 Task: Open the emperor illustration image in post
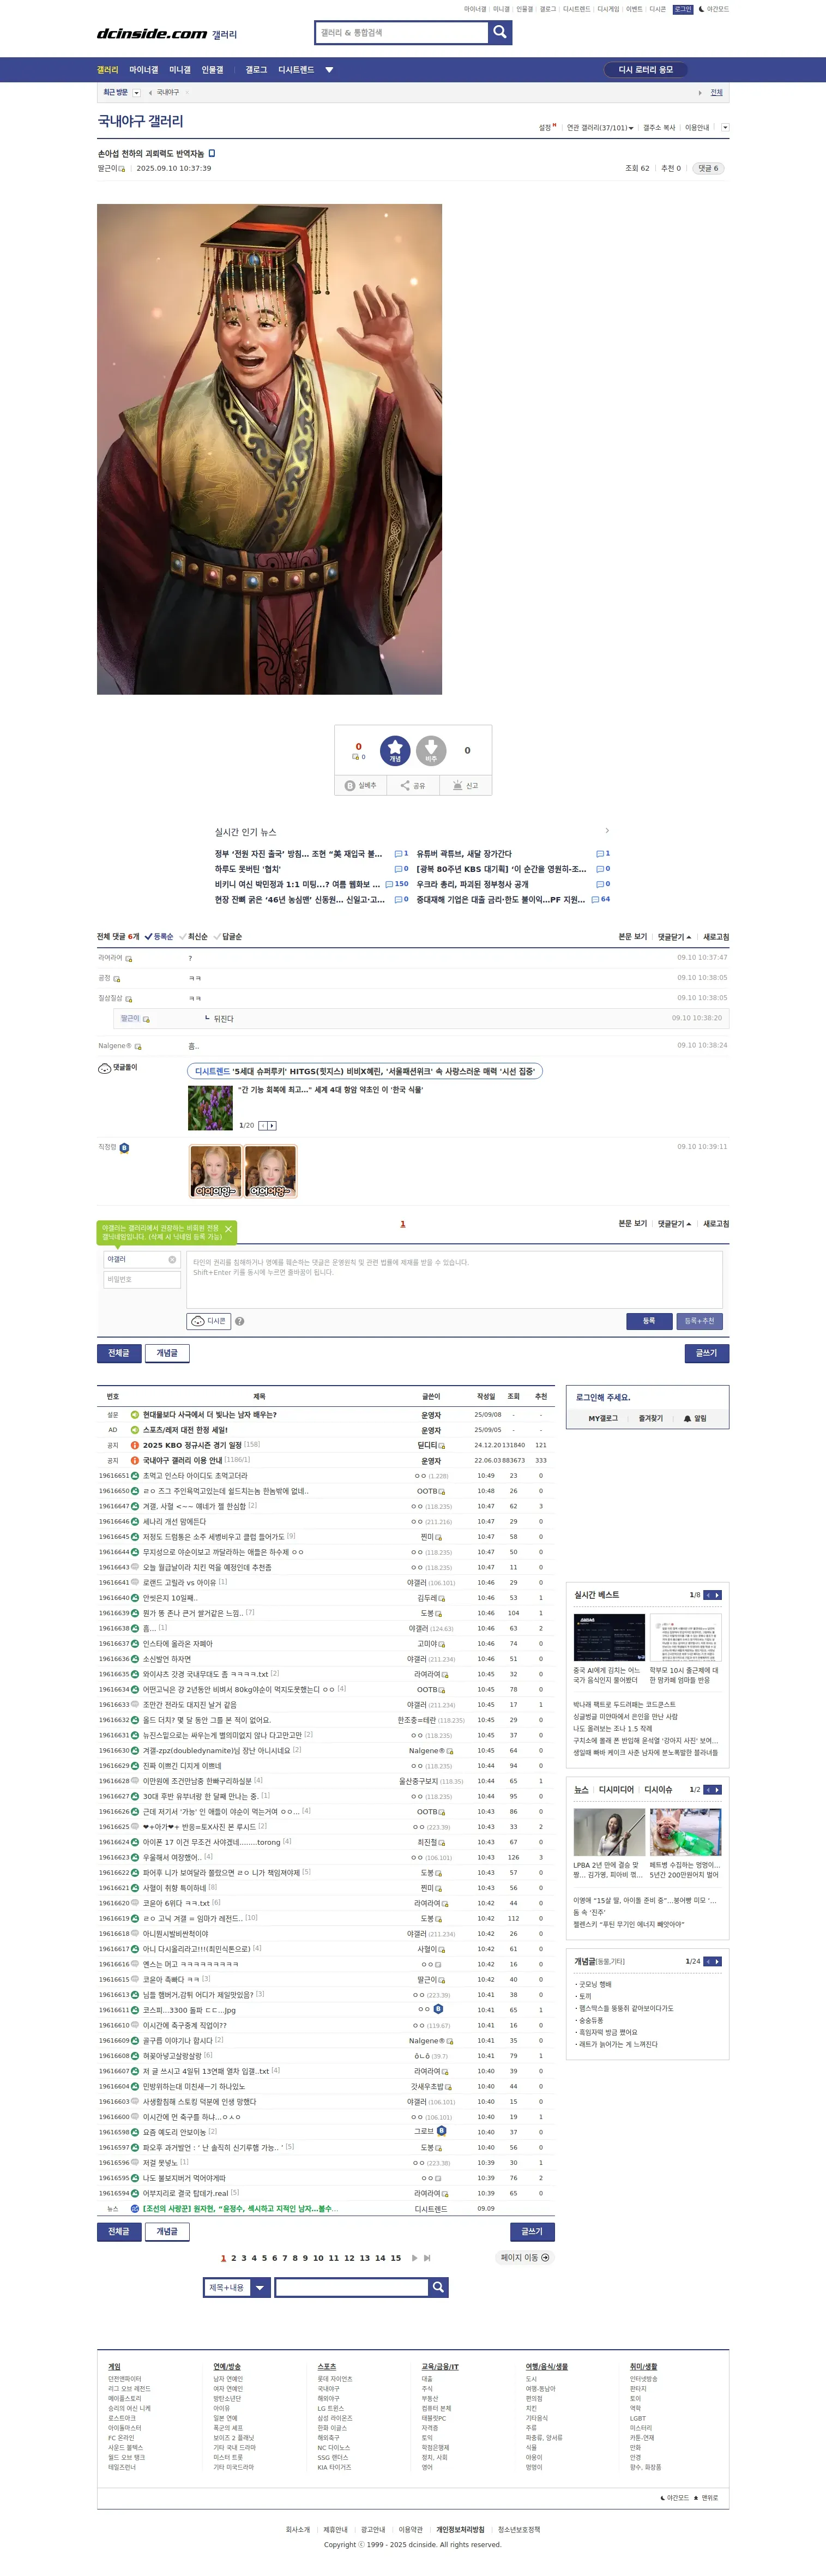point(269,449)
